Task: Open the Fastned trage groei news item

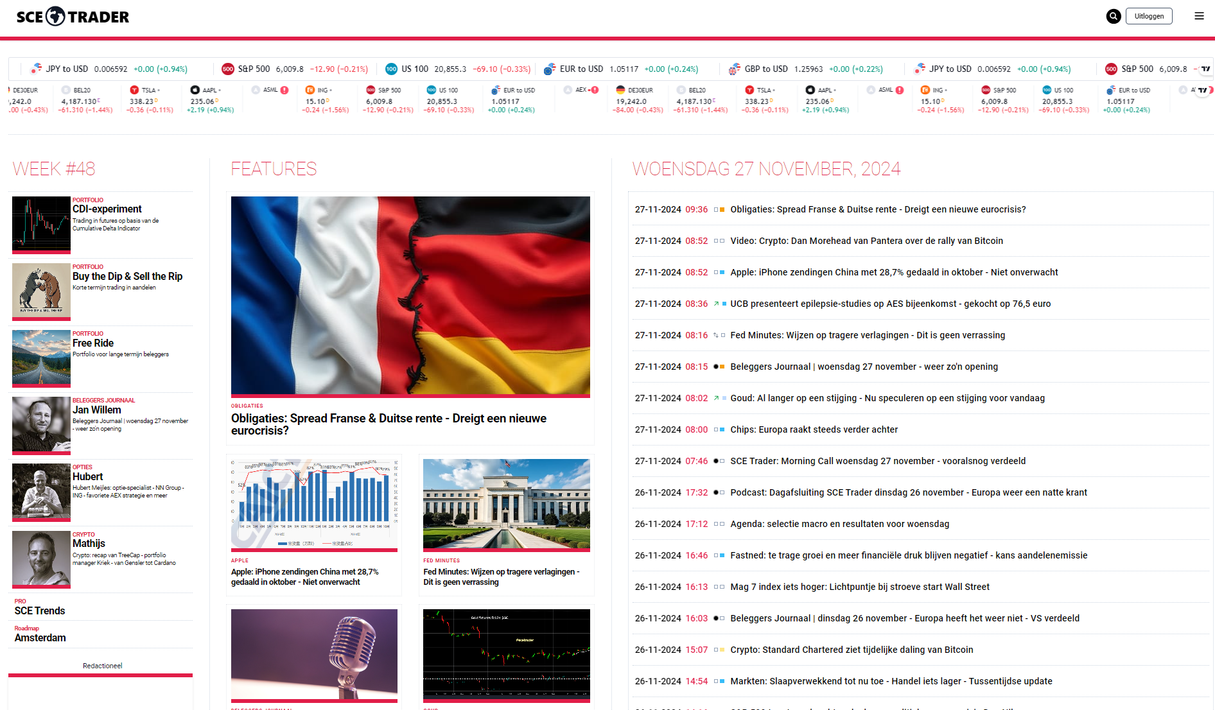Action: pyautogui.click(x=909, y=556)
